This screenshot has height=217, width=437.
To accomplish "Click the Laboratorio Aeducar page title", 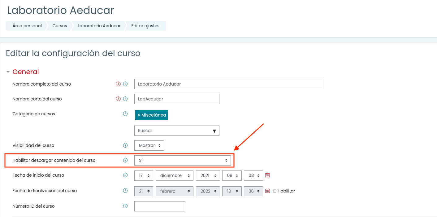I will (x=61, y=11).
